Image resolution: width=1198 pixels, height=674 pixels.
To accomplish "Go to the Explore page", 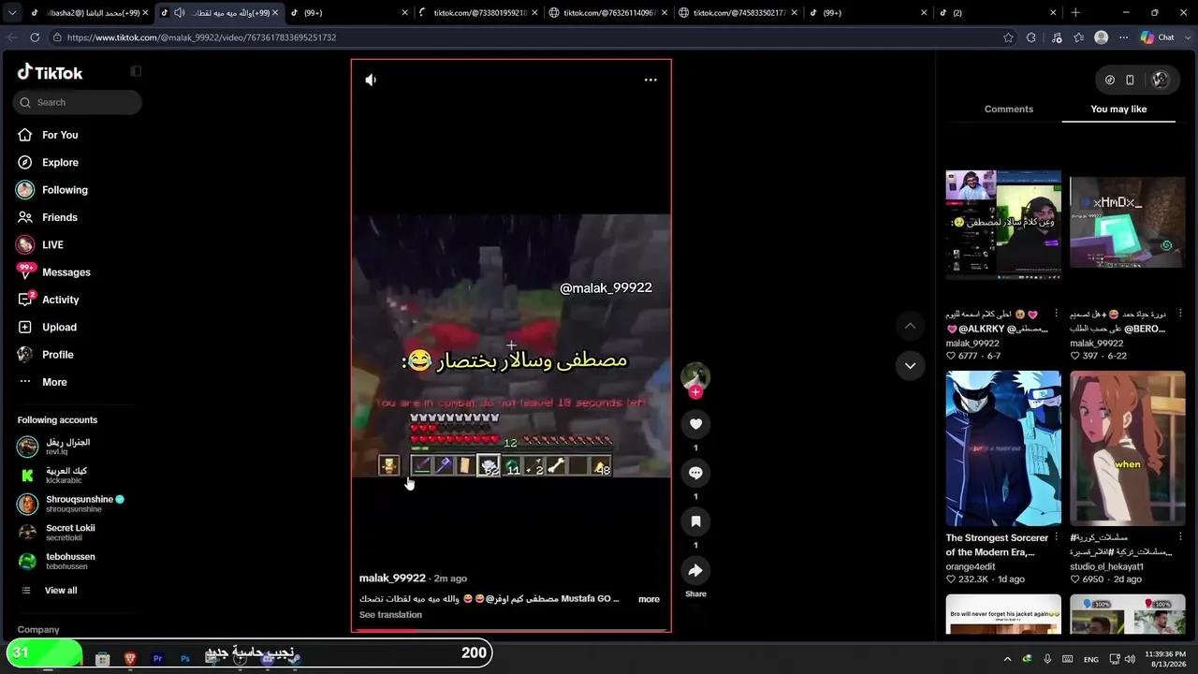I will 60,163.
